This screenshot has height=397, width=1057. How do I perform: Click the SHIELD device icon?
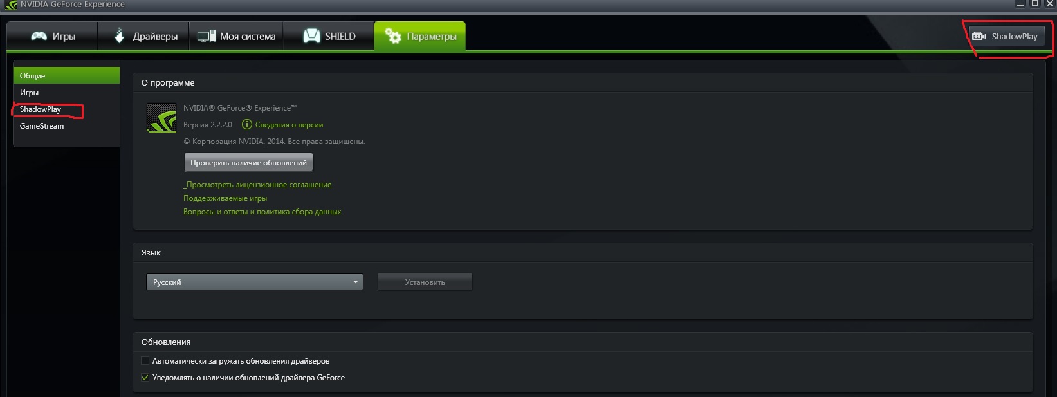pos(311,35)
